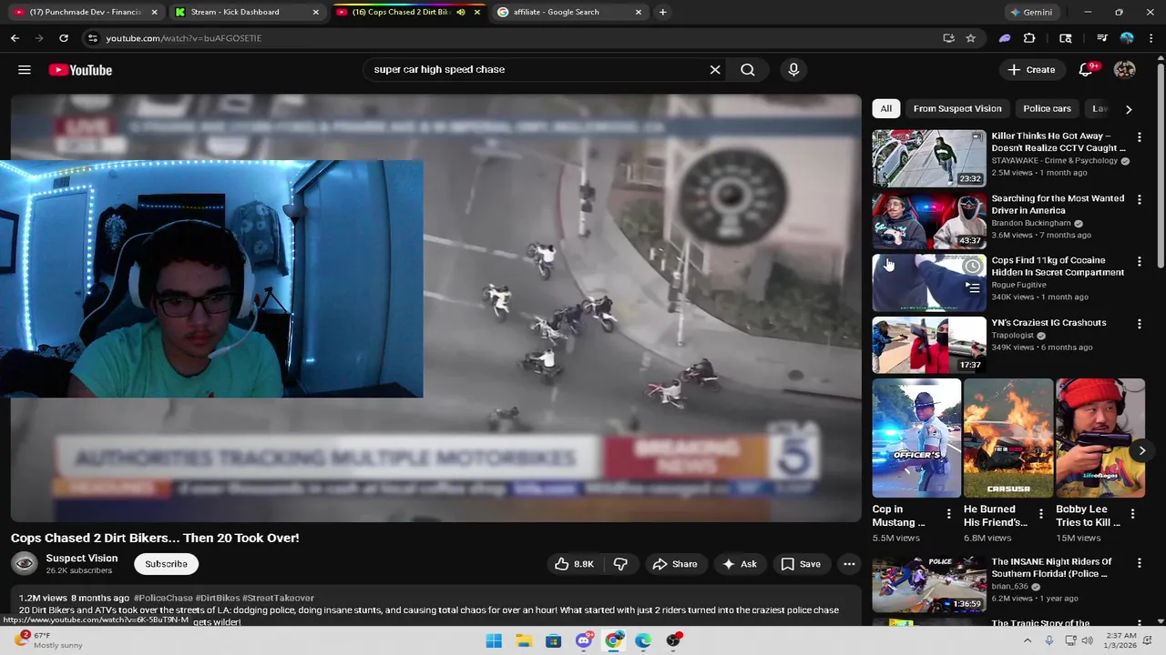Open more actions ellipsis under video
Image resolution: width=1166 pixels, height=655 pixels.
pos(849,564)
